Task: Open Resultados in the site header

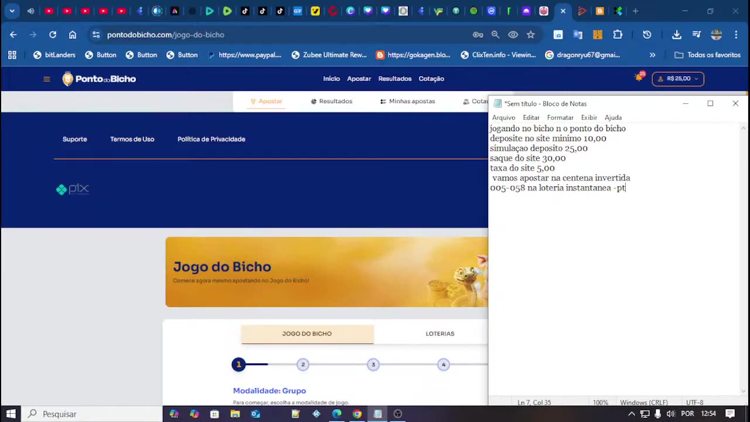Action: [x=395, y=79]
